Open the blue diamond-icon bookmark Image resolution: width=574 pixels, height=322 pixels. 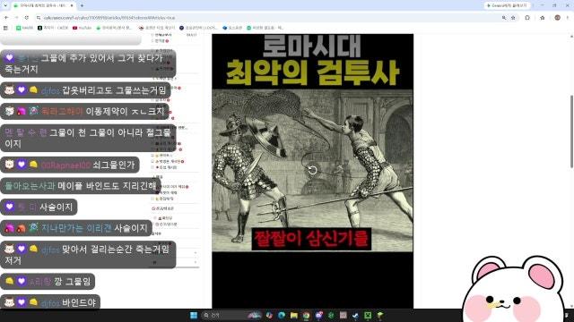(232, 28)
